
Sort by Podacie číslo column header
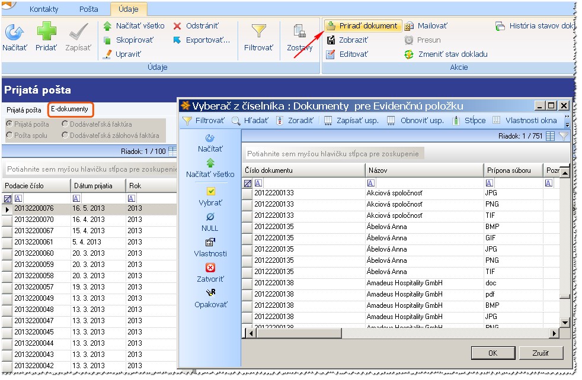(36, 186)
